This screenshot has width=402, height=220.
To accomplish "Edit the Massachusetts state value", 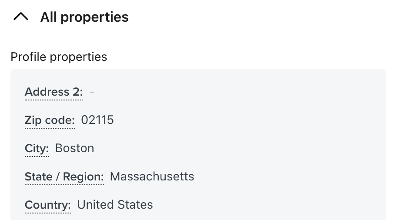I will (152, 177).
